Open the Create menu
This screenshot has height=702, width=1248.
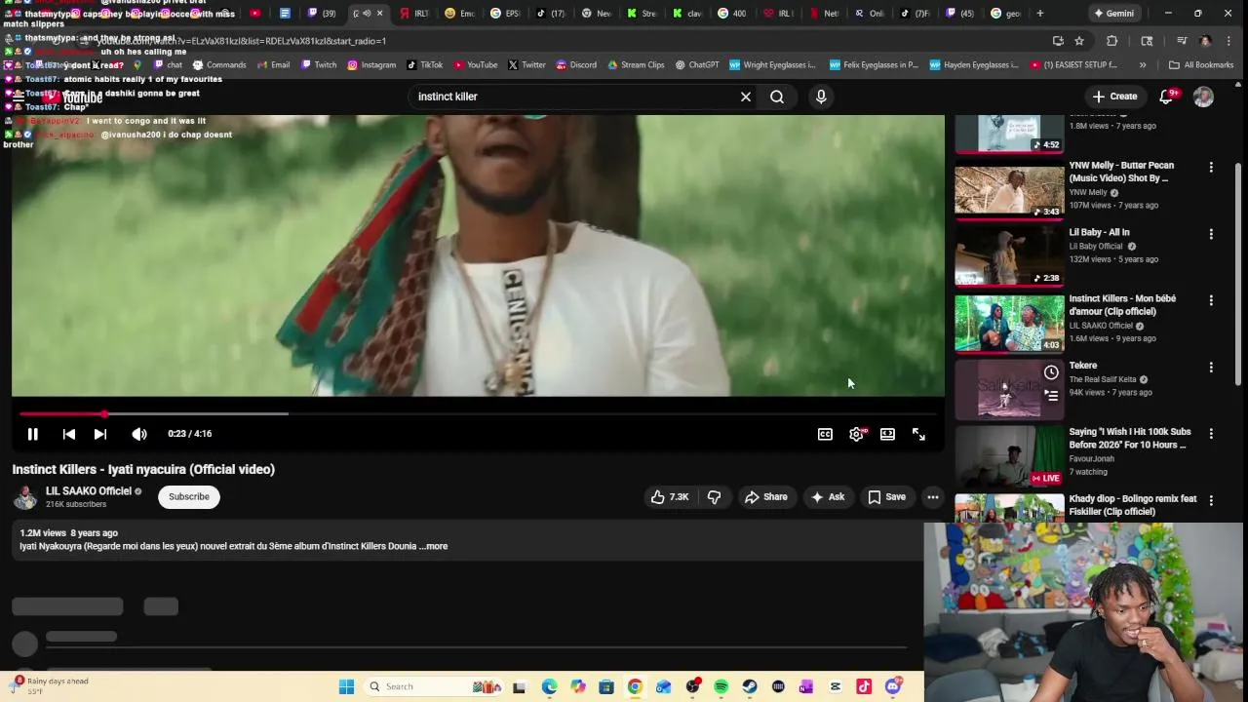pyautogui.click(x=1114, y=97)
